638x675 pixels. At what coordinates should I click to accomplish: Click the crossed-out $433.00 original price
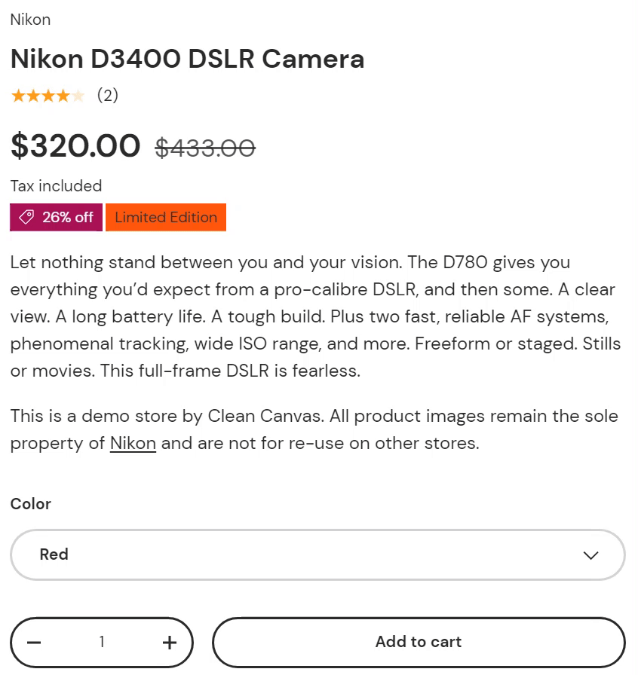click(205, 148)
